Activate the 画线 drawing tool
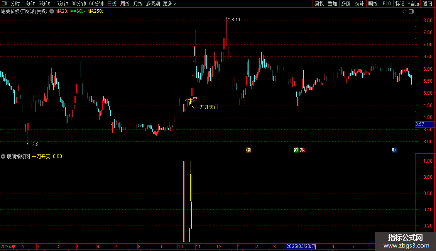The image size is (436, 251). click(373, 3)
